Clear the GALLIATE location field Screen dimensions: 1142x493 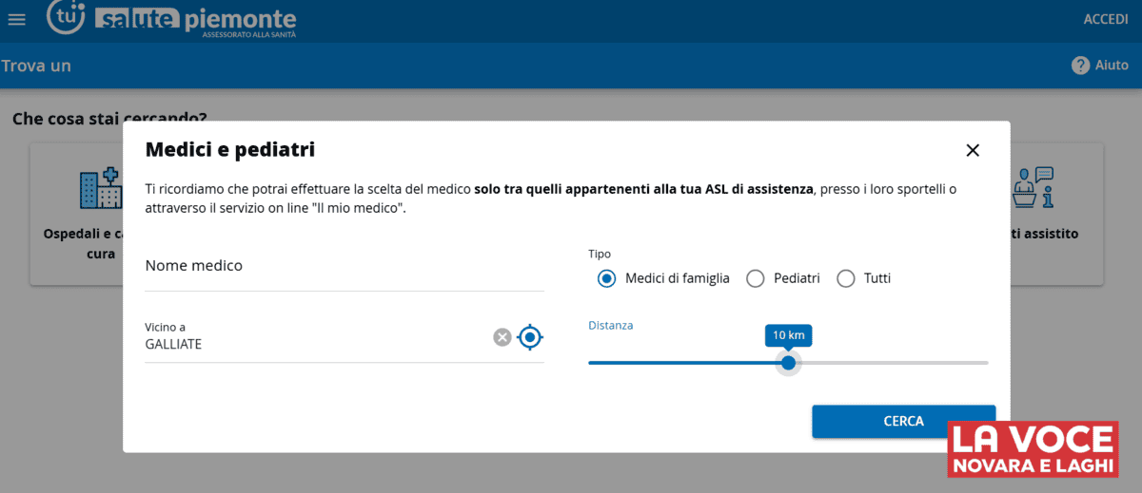coord(502,337)
